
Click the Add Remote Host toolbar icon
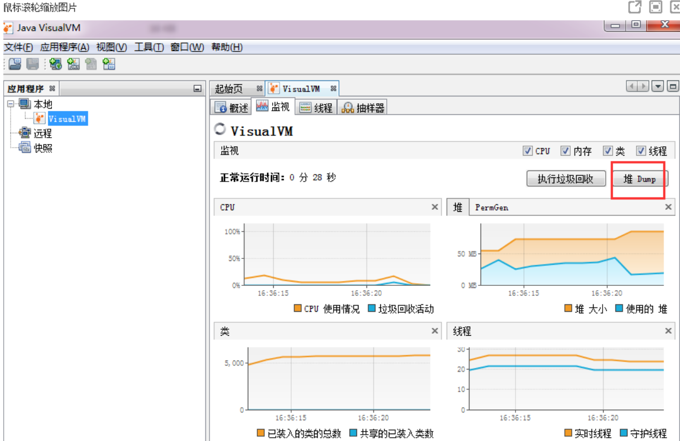[56, 64]
